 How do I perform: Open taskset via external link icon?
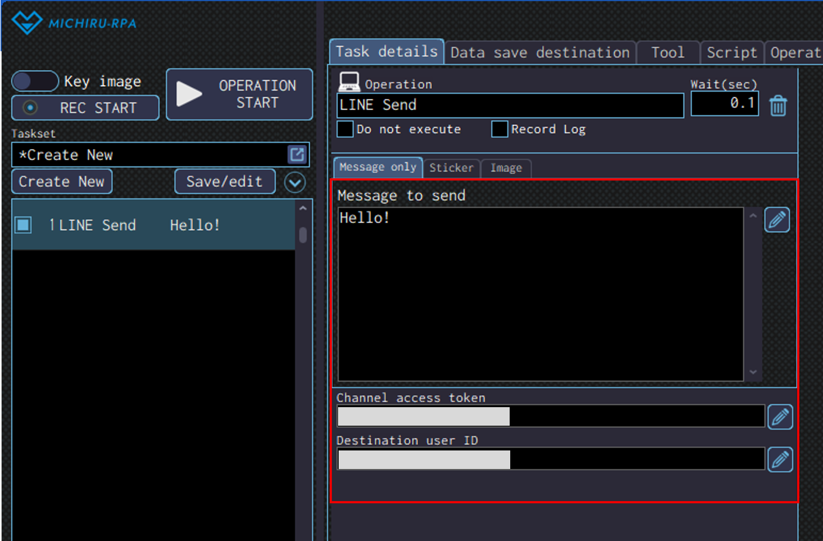pyautogui.click(x=297, y=155)
